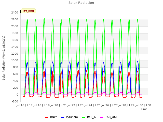Image resolution: width=163 pixels, height=122 pixels.
Task: Click the Jul 31 x-axis date label
Action: tap(148, 105)
